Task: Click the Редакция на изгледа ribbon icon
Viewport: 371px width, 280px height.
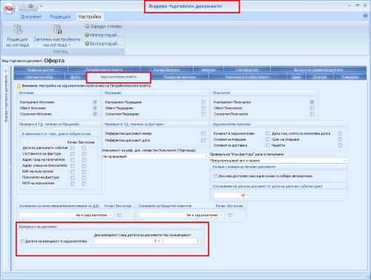Action: [17, 30]
